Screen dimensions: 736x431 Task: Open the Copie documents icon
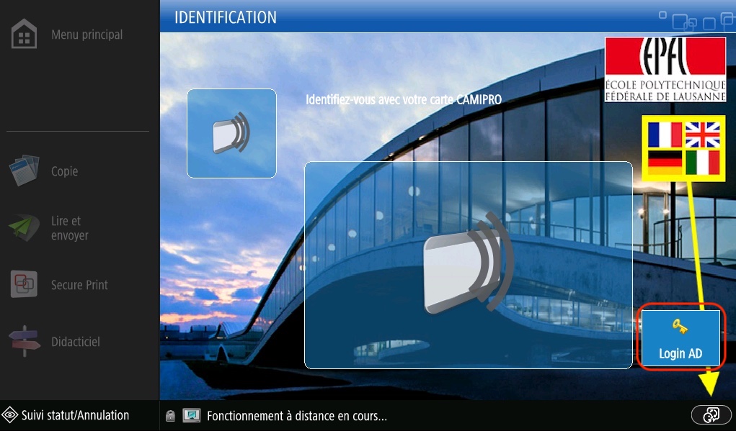24,171
